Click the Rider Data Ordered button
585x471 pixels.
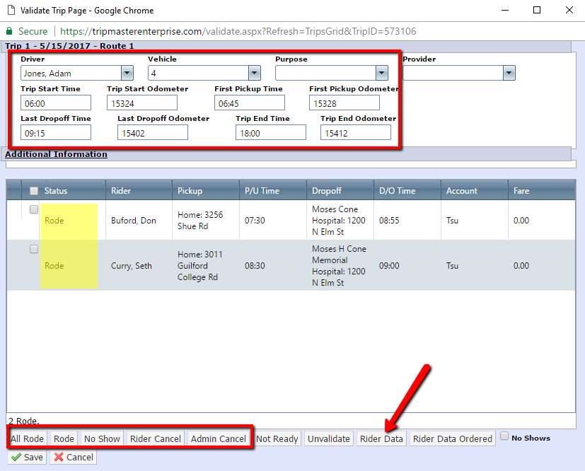[453, 438]
